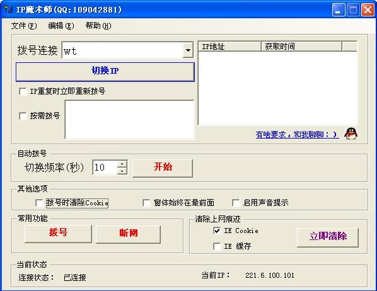Image resolution: width=377 pixels, height=291 pixels.
Task: Minimize the IP魔术师 window
Action: [339, 10]
